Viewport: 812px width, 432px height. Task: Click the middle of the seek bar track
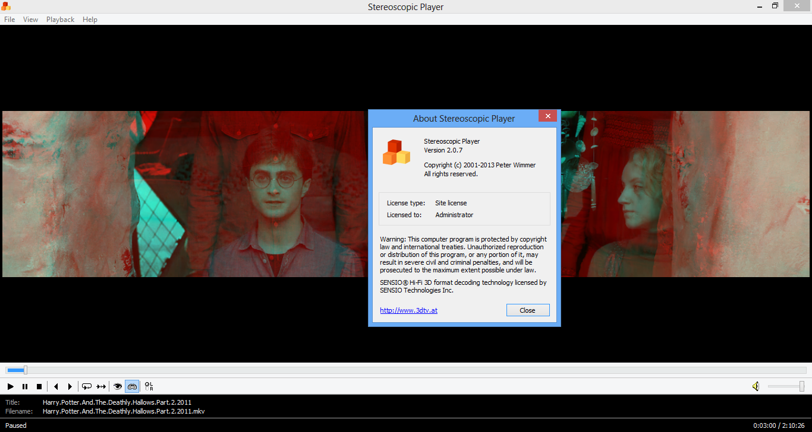(406, 370)
